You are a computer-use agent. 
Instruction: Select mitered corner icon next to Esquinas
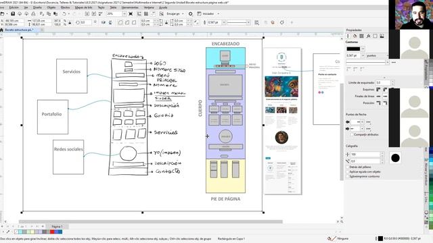pyautogui.click(x=378, y=90)
